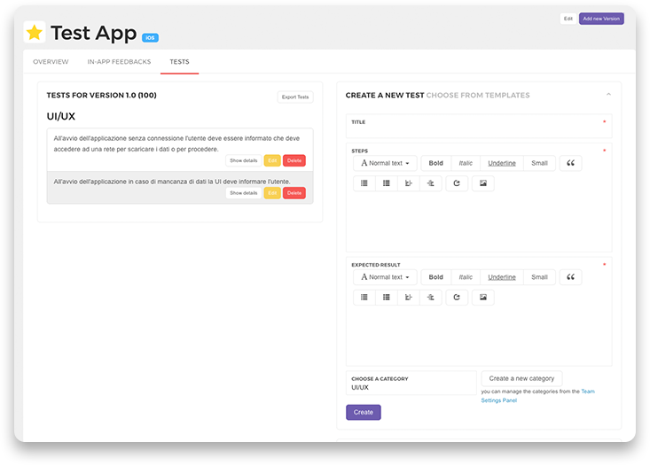This screenshot has width=650, height=465.
Task: Select the Tests tab
Action: (179, 62)
